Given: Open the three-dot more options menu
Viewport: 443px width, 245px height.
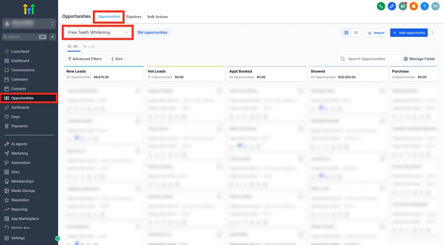Looking at the screenshot, I should 432,33.
